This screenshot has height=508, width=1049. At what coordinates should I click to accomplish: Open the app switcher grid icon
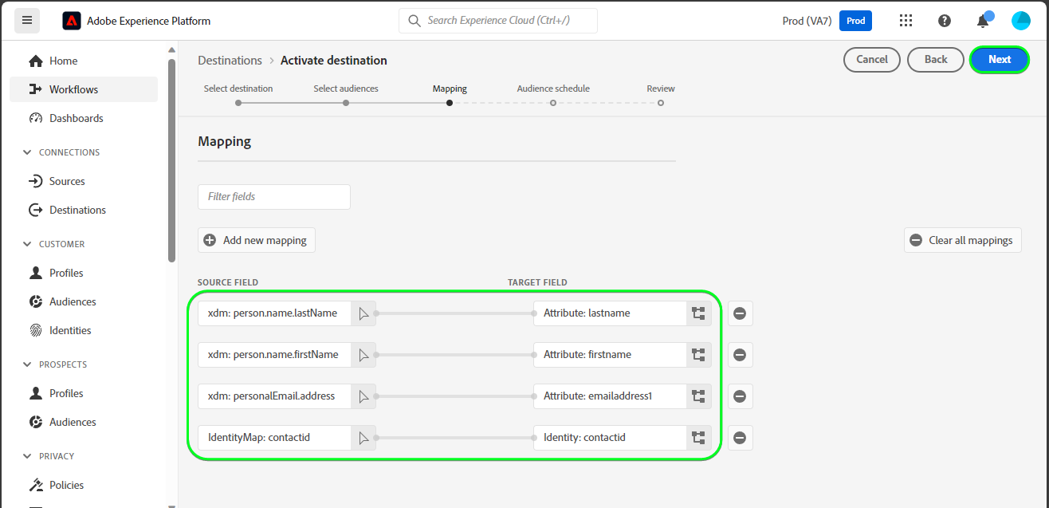point(906,21)
